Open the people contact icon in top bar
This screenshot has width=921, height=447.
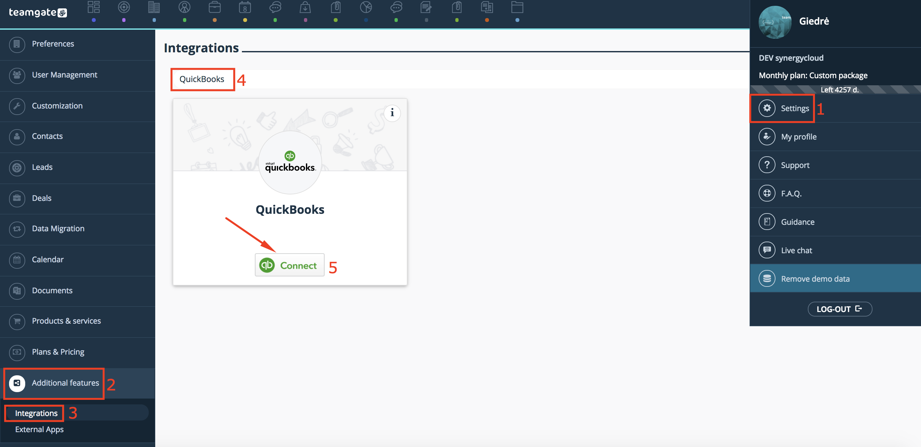(x=184, y=7)
